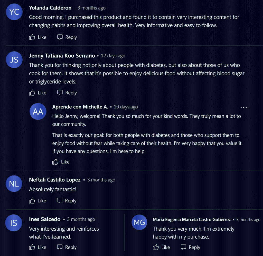263x256 pixels.
Task: Like Yolanda Calderon's comment via thumbs-up icon
Action: (32, 37)
